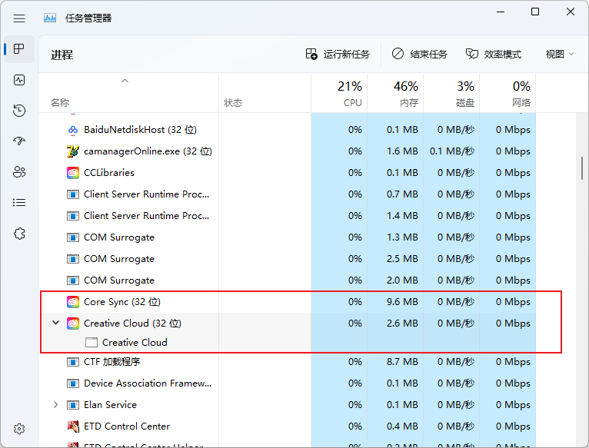Click the BaiduNetdiskHost process icon
Viewport: 589px width, 448px height.
(x=73, y=130)
